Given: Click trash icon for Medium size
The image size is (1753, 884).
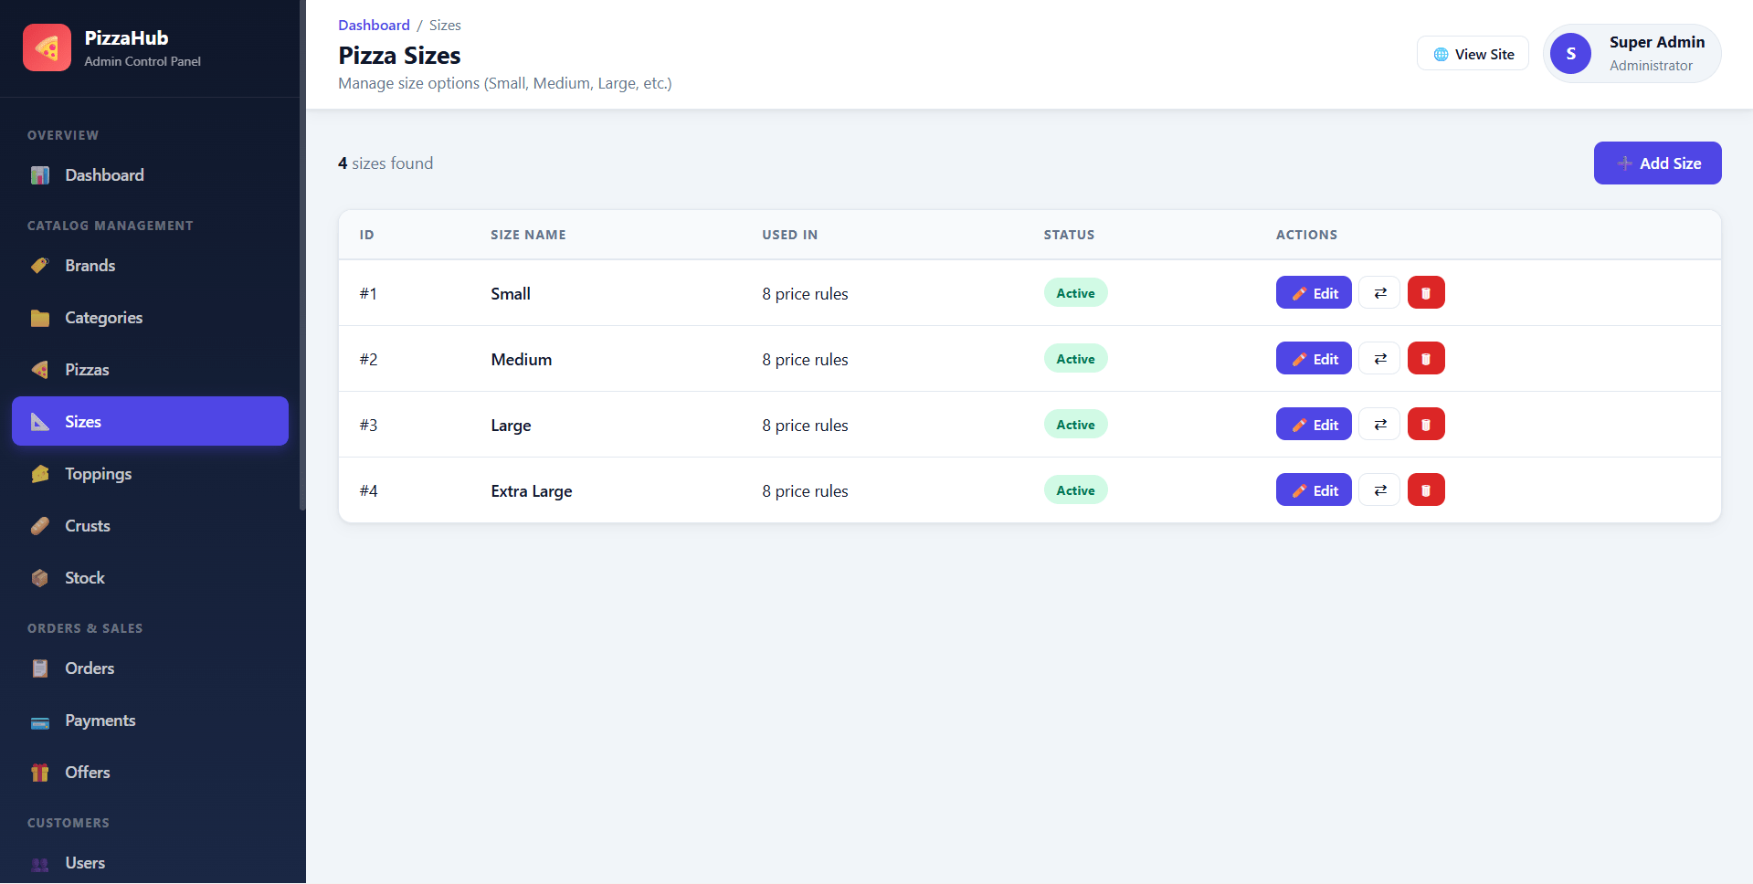Looking at the screenshot, I should click(1426, 359).
